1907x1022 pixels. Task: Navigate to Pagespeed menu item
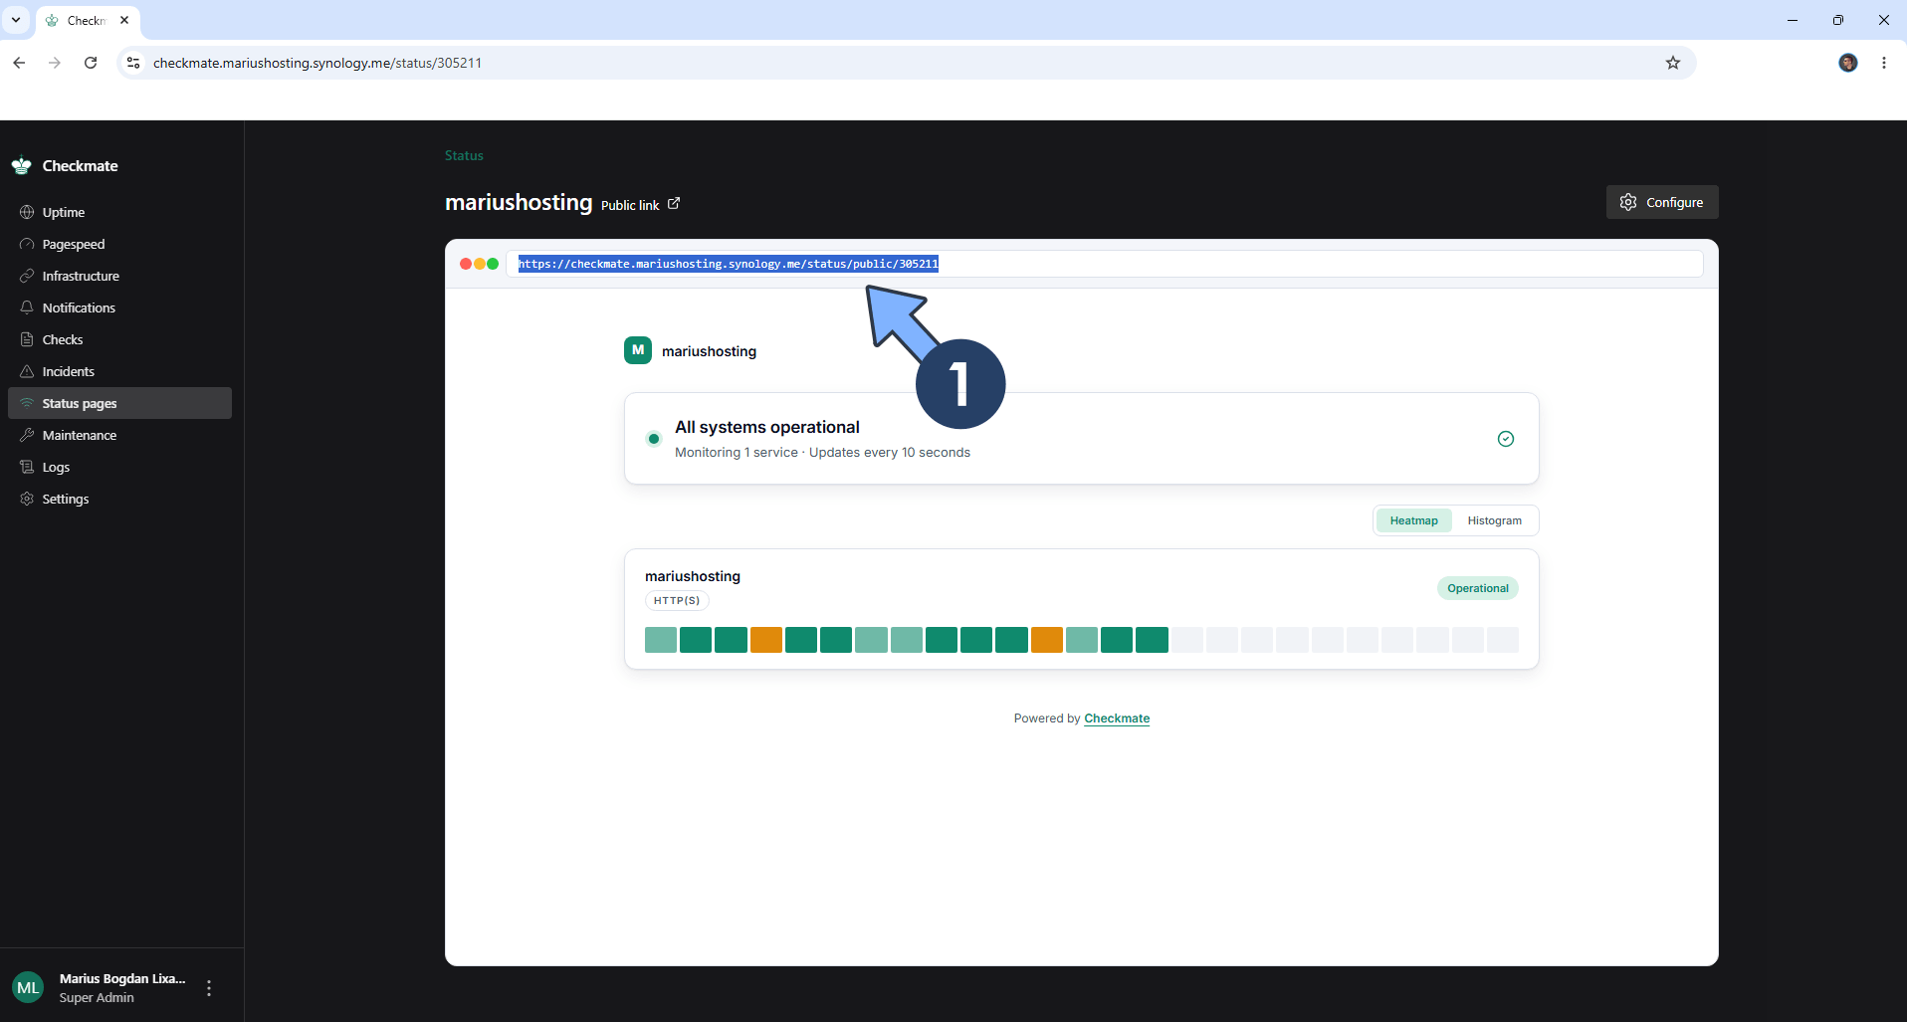point(119,244)
